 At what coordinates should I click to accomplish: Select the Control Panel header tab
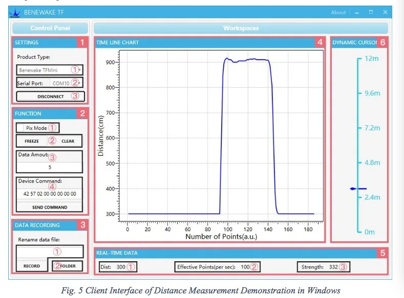50,28
